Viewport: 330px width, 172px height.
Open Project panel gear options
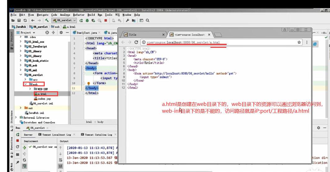tap(61, 32)
